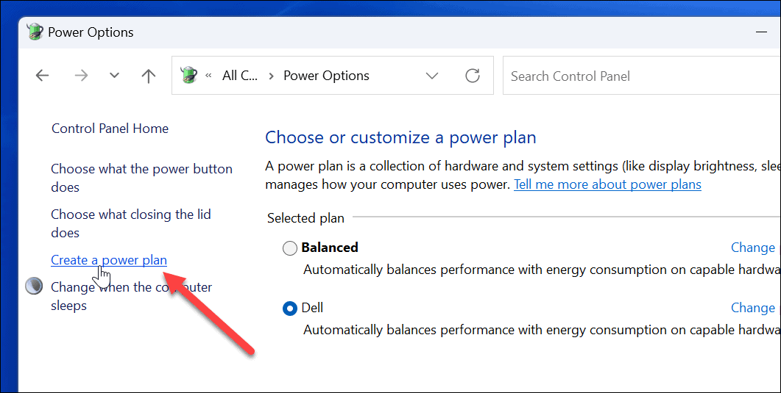
Task: Select the Balanced power plan
Action: [x=290, y=248]
